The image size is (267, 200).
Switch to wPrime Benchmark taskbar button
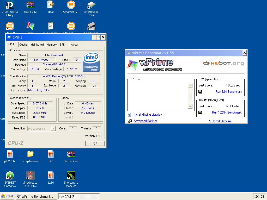[x=37, y=196]
